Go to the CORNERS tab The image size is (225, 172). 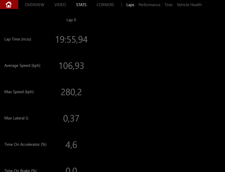pos(105,5)
